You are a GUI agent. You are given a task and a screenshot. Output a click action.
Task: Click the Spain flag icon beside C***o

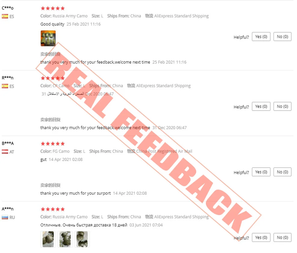pyautogui.click(x=5, y=16)
